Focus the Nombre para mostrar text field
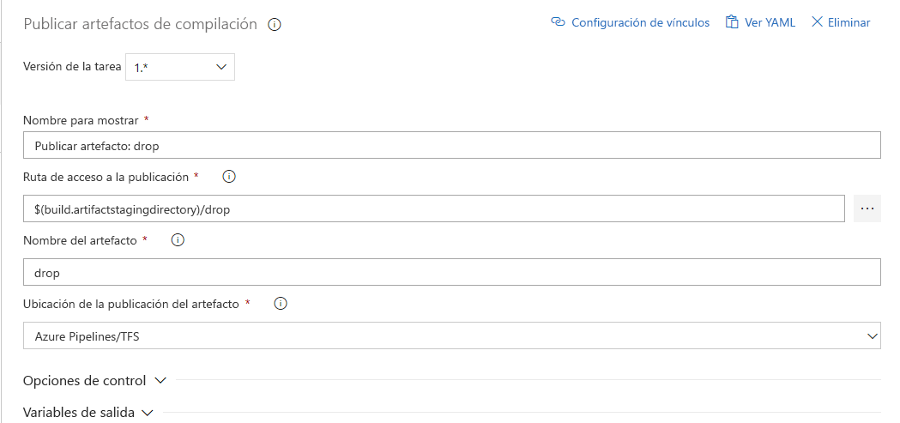 pyautogui.click(x=451, y=146)
